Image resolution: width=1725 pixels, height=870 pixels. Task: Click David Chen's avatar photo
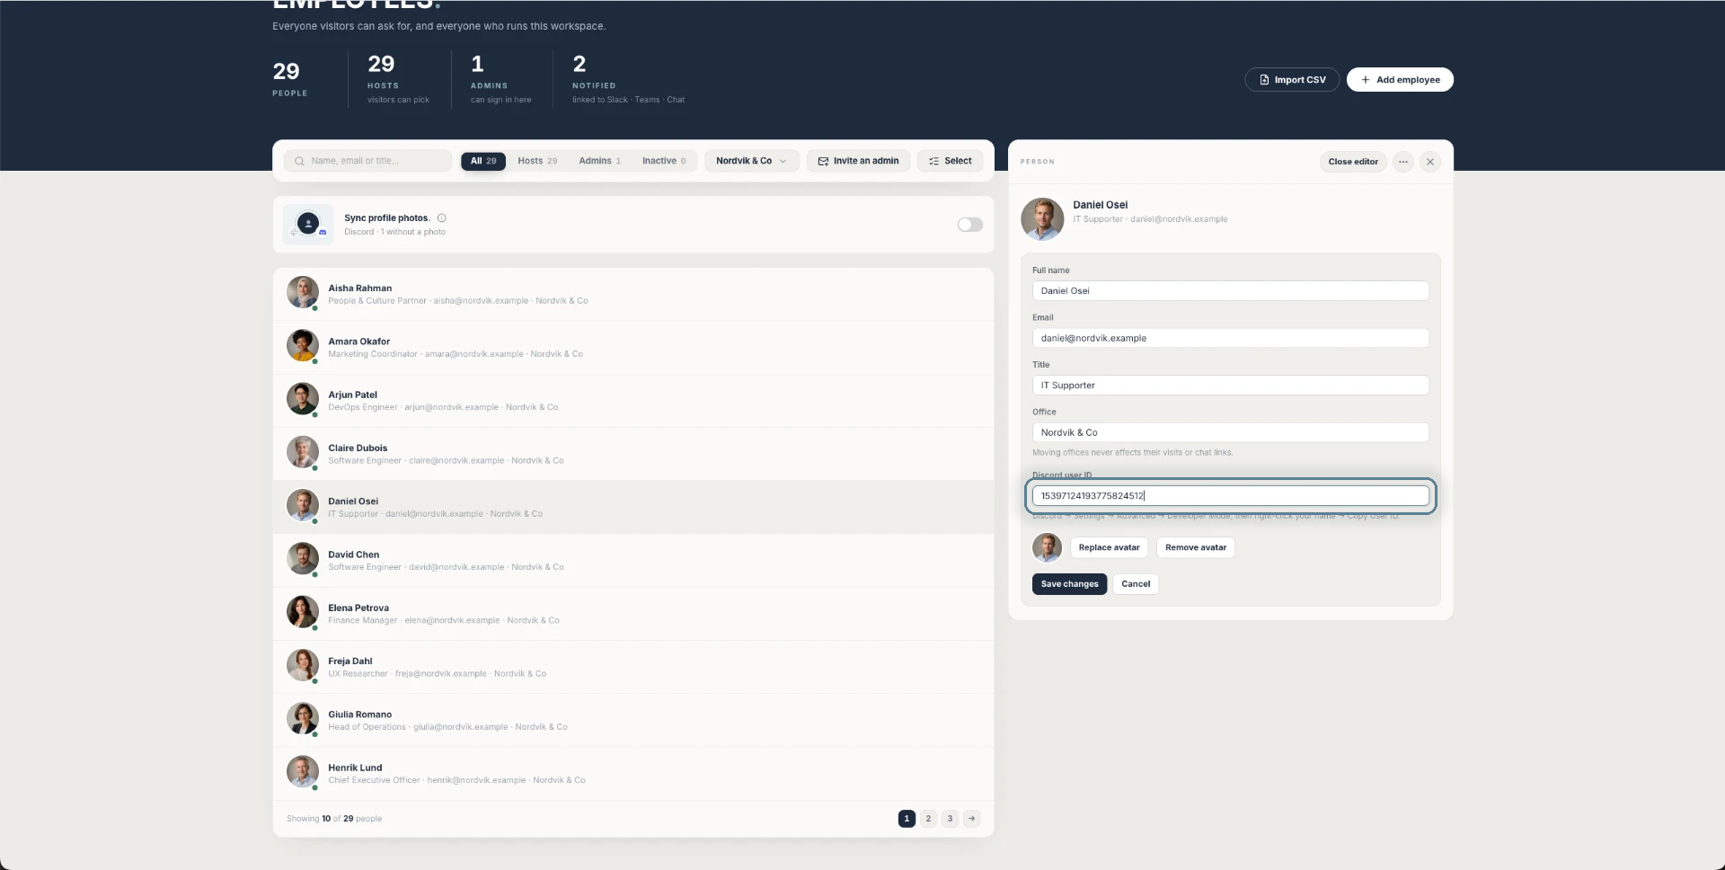[303, 559]
